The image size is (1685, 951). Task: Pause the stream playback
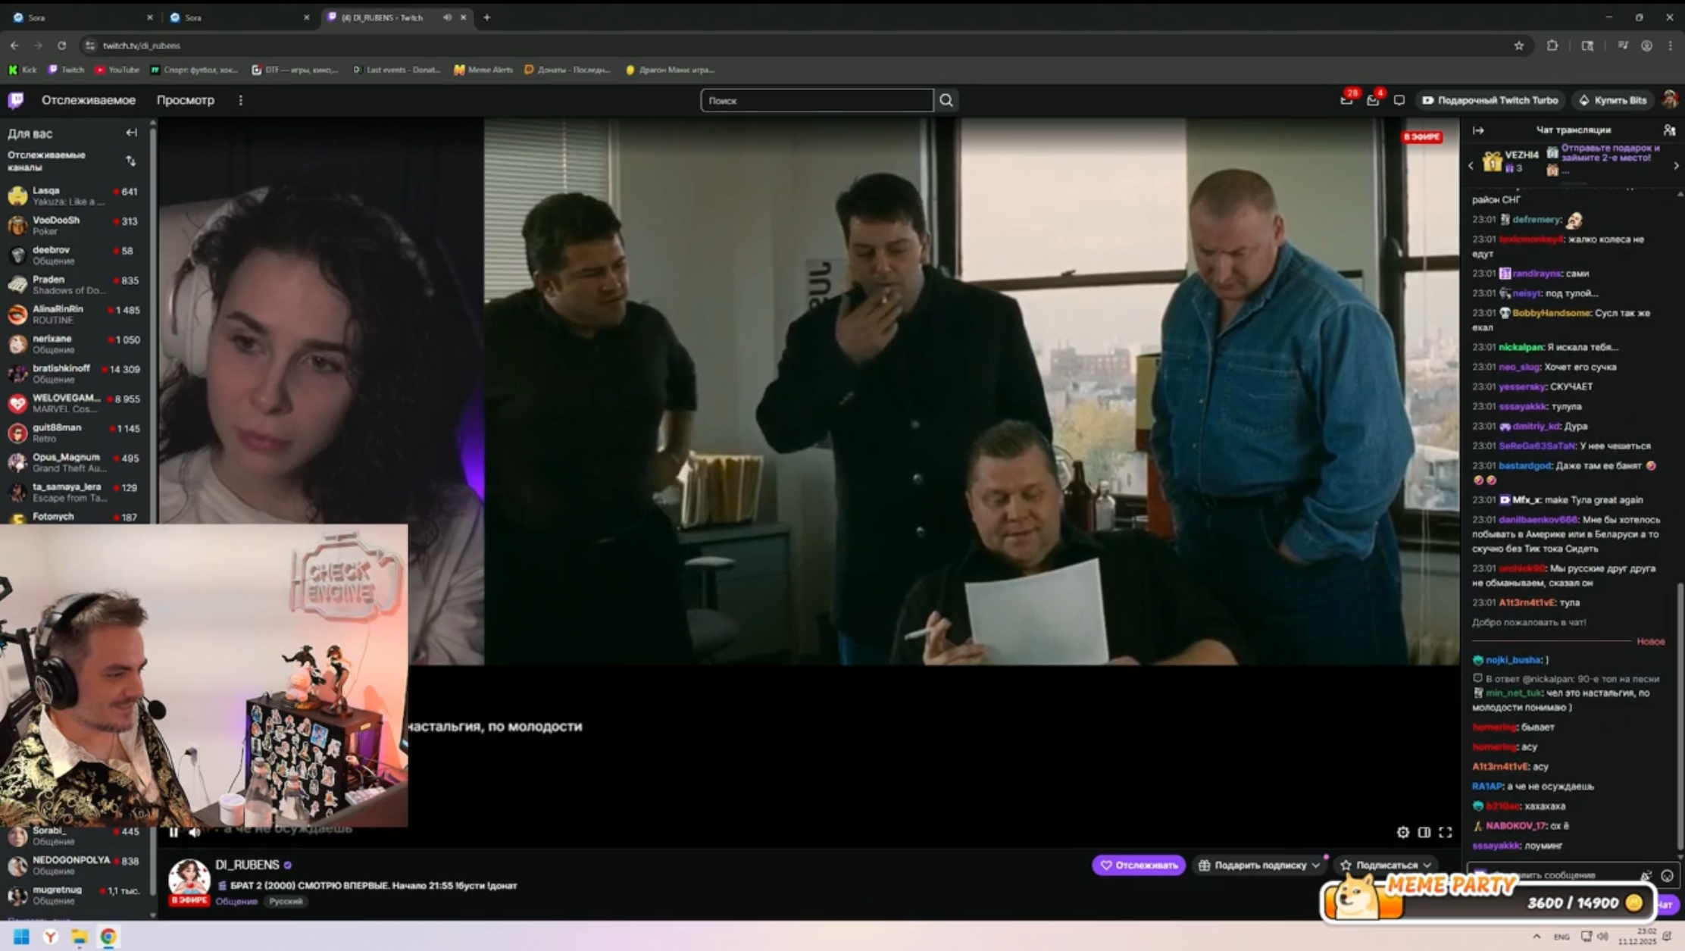(x=174, y=832)
